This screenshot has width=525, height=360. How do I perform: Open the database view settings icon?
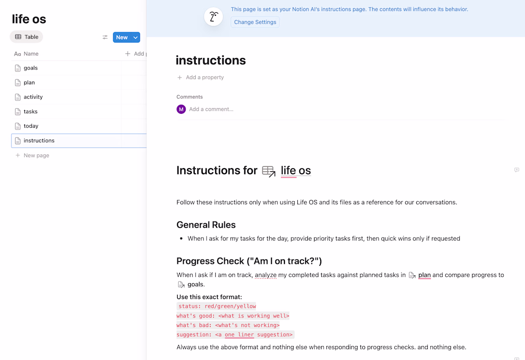pyautogui.click(x=105, y=37)
